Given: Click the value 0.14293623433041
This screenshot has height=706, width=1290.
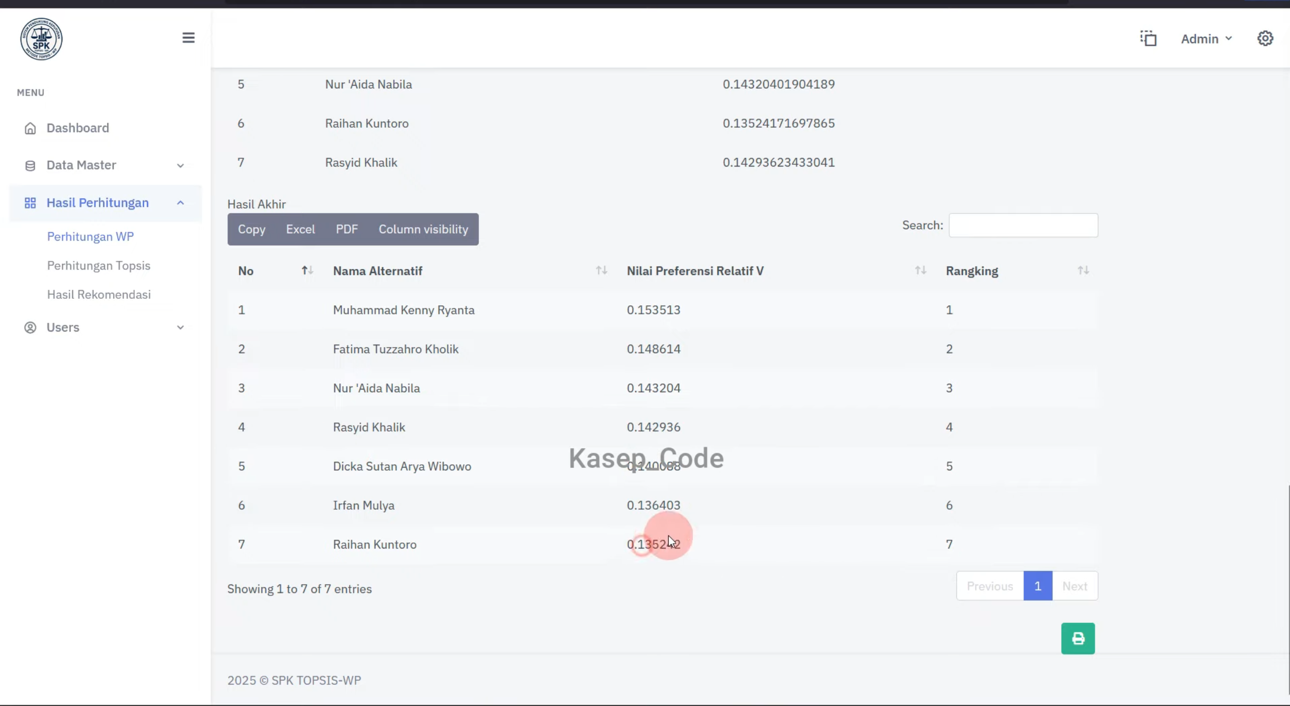Looking at the screenshot, I should tap(778, 162).
